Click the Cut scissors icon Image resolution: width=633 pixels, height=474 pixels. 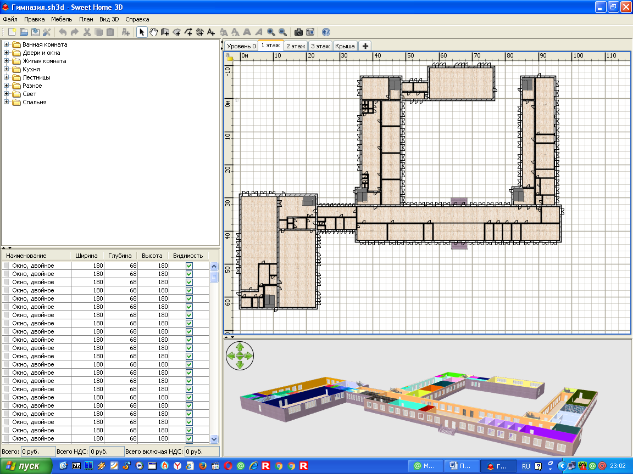[86, 32]
